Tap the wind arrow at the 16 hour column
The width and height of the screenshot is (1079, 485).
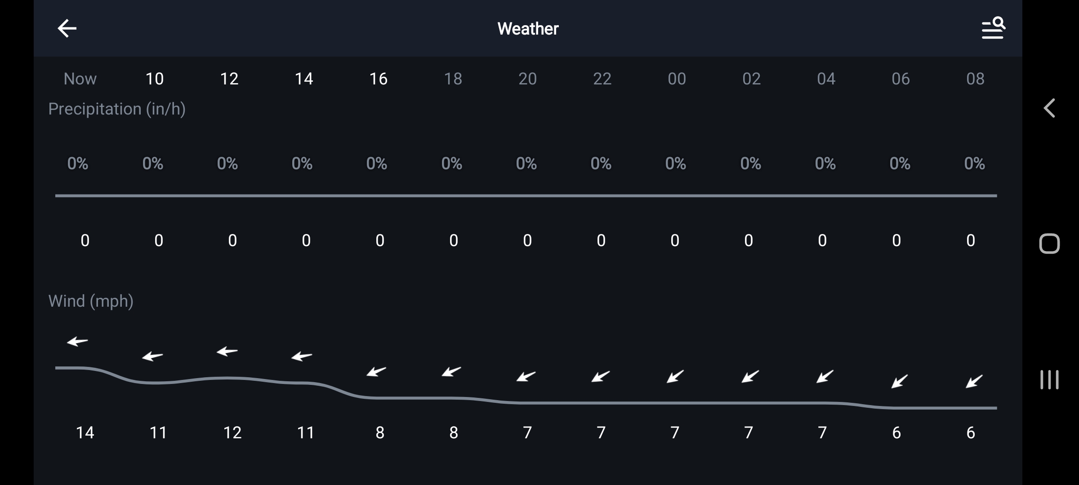376,371
